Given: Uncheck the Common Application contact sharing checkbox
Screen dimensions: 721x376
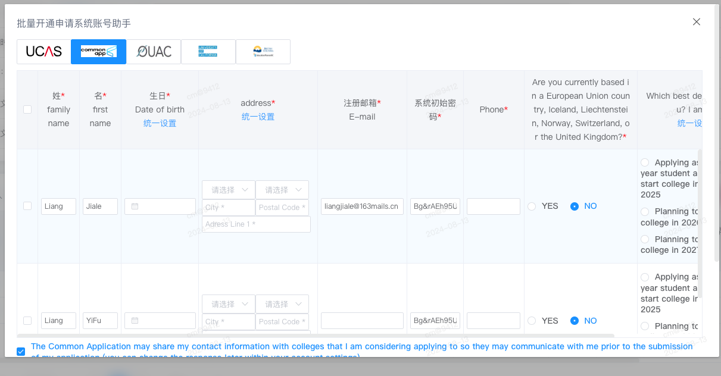Looking at the screenshot, I should coord(21,352).
